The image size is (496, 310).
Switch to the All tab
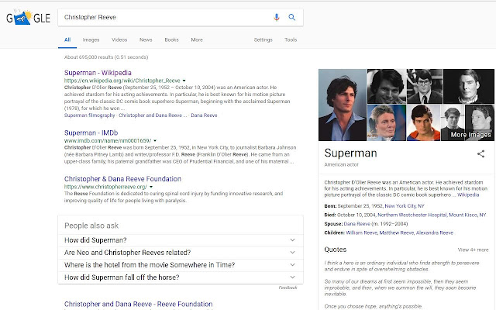[x=67, y=40]
